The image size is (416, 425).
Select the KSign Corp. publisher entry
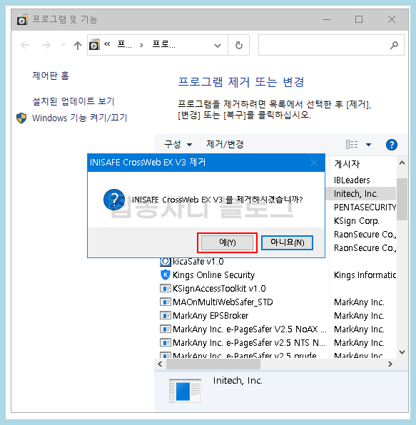[356, 221]
